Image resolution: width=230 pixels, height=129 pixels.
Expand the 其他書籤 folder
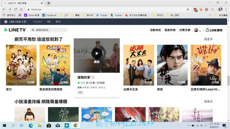pos(221,15)
